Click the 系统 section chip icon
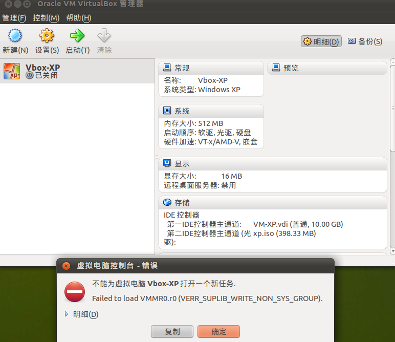 tap(167, 111)
